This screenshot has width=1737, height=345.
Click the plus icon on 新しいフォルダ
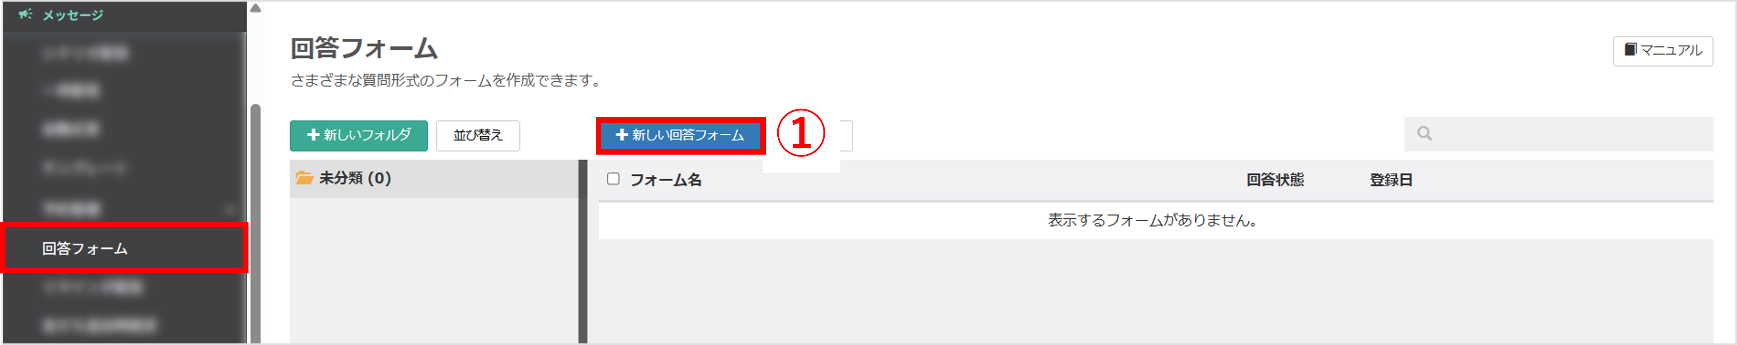coord(313,135)
